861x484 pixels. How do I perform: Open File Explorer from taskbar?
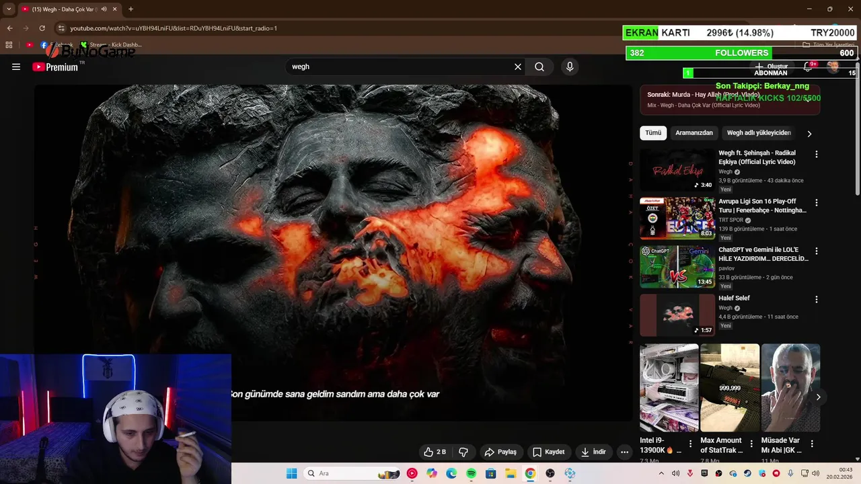[511, 473]
